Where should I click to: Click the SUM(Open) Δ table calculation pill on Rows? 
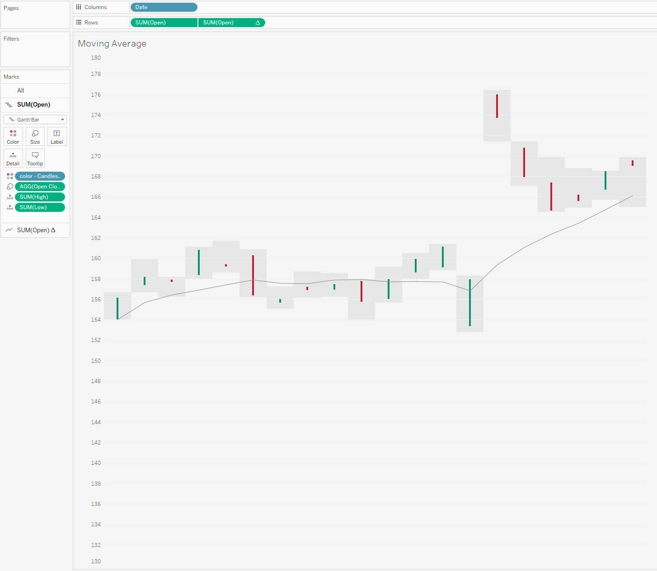(231, 23)
